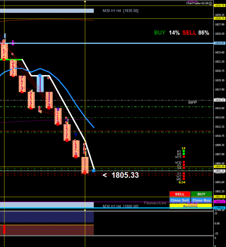Click the yellow Reverse button

(191, 206)
